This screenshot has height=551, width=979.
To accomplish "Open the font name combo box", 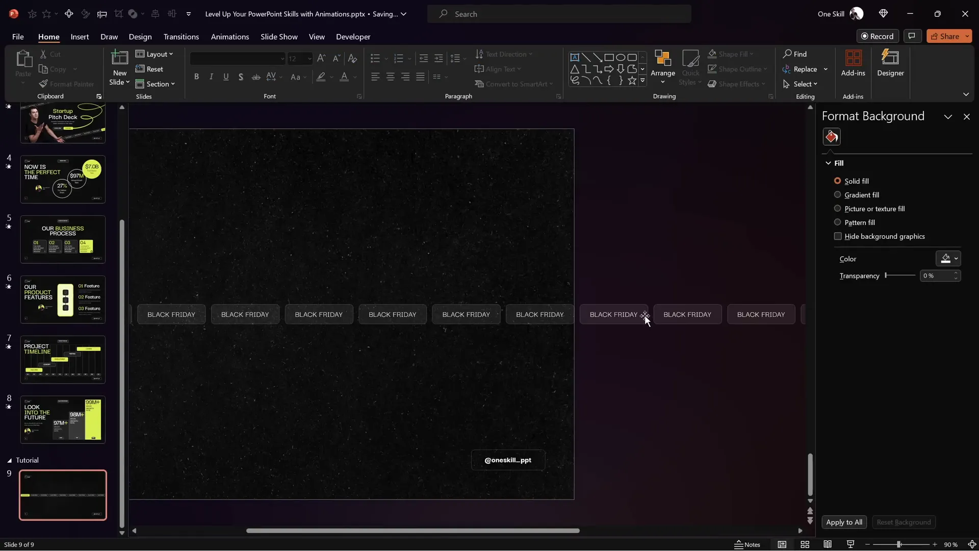I will point(238,59).
